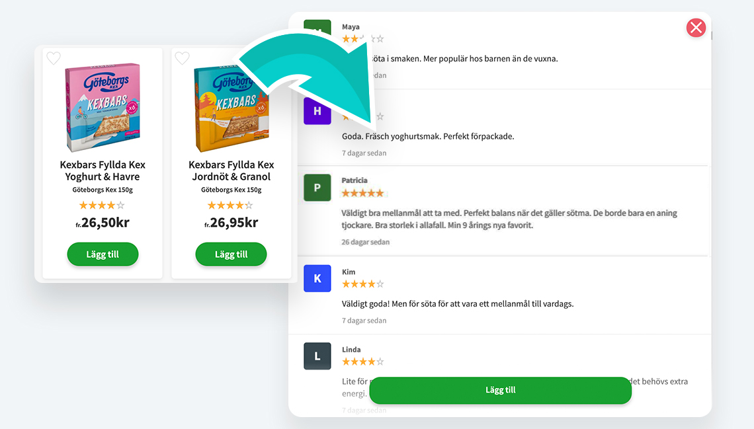
Task: Click the wide Lägg till button in reviews
Action: pyautogui.click(x=500, y=390)
